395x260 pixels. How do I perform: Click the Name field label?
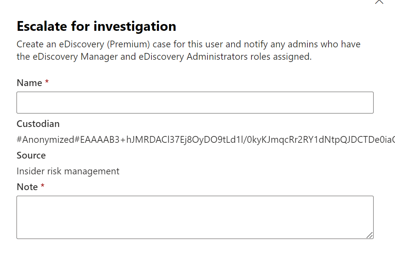pyautogui.click(x=29, y=83)
